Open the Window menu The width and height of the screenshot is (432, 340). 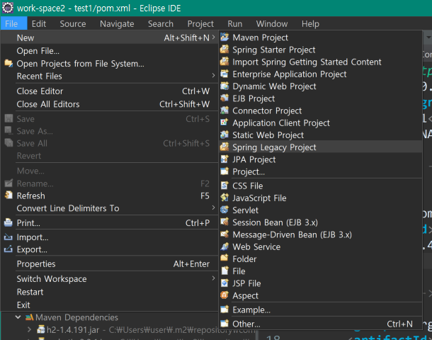272,23
